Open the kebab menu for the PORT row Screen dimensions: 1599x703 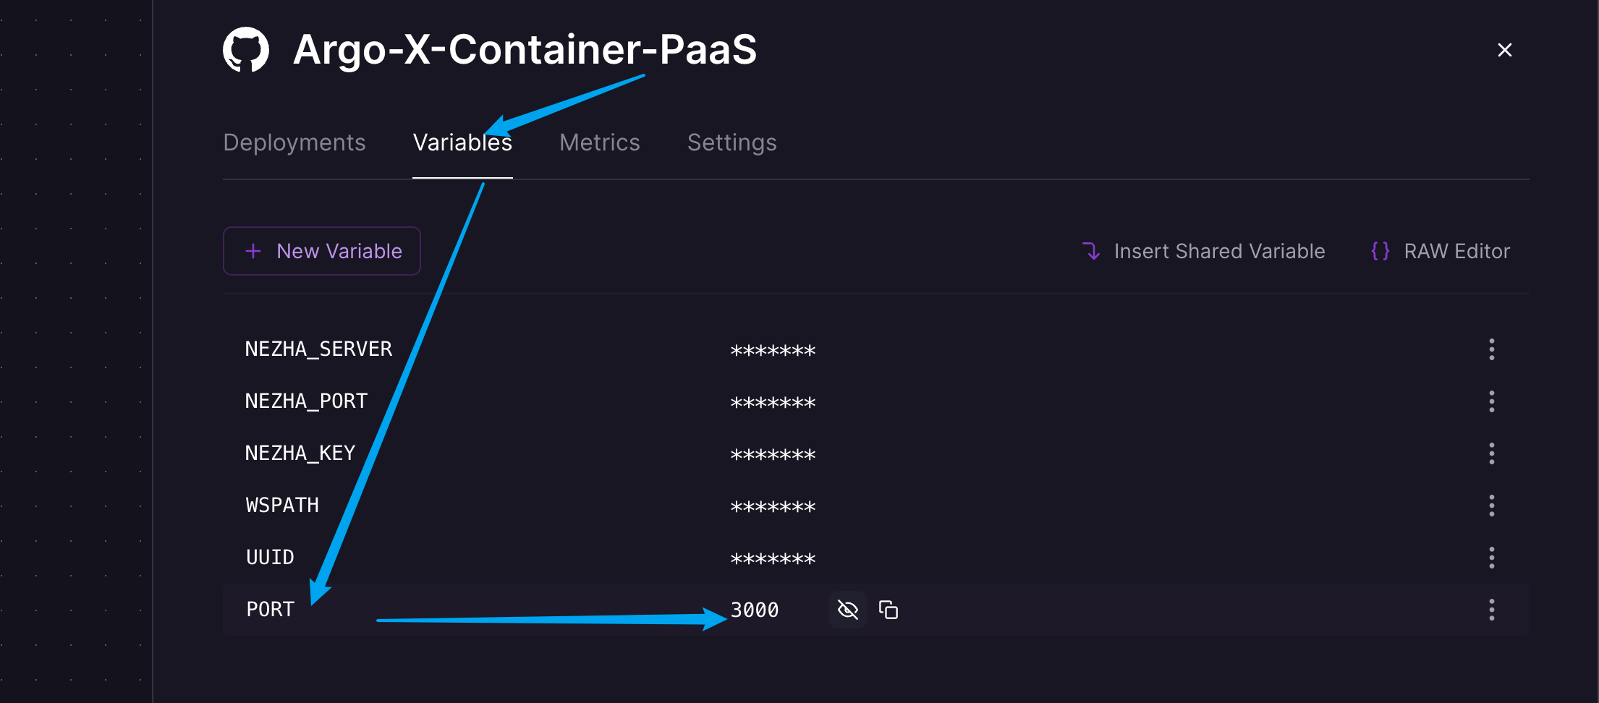tap(1492, 610)
